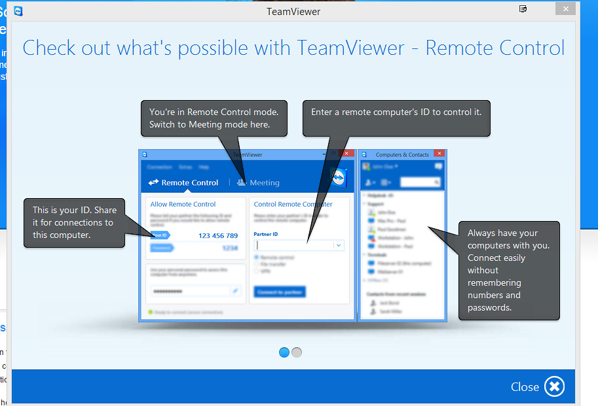Image resolution: width=598 pixels, height=406 pixels.
Task: Click the callout "You're in Remote Control mode"
Action: click(214, 118)
